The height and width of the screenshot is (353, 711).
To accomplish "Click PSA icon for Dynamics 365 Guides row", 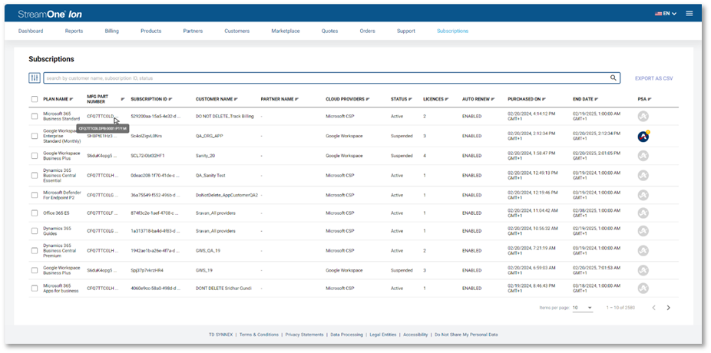I will click(x=643, y=231).
